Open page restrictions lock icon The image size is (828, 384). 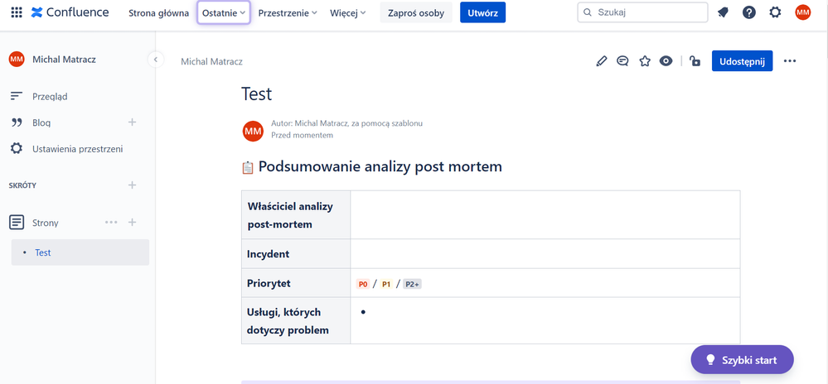coord(695,61)
